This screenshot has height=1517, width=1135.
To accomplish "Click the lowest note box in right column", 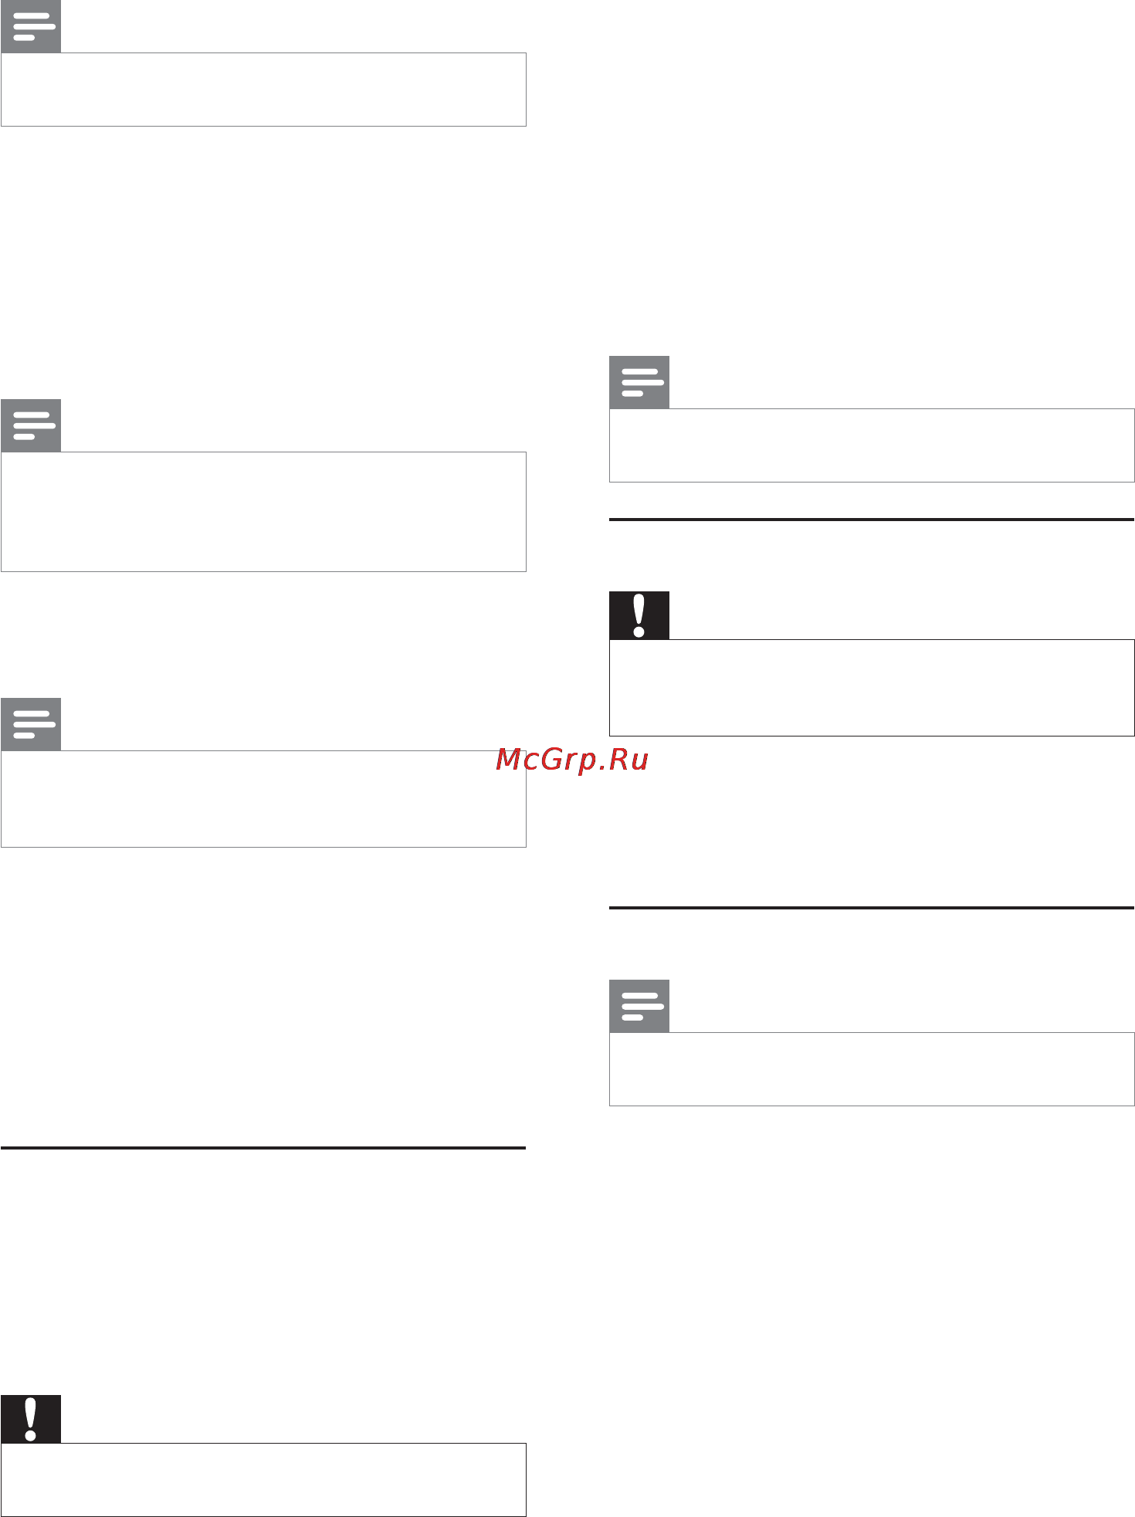I will pos(872,1069).
